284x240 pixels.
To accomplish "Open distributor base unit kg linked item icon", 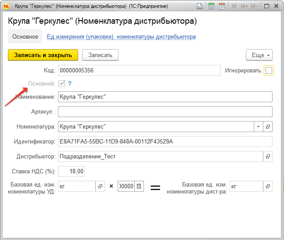I will click(268, 186).
